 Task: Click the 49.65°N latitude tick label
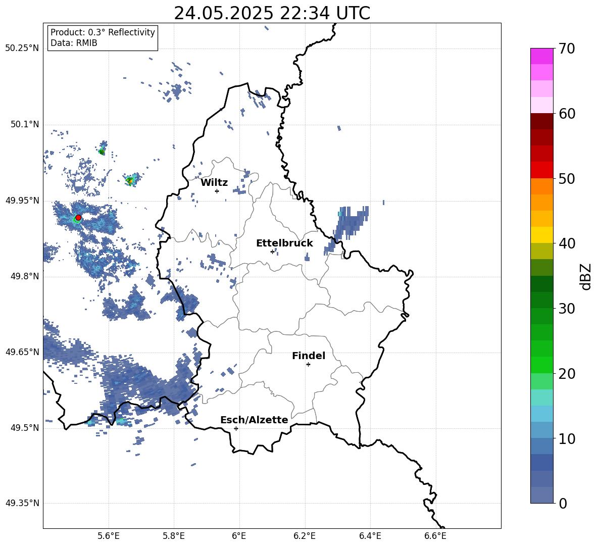click(22, 352)
